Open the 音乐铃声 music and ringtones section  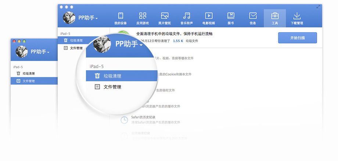187,18
